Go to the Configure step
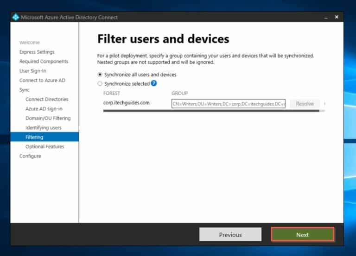Image resolution: width=356 pixels, height=256 pixels. click(x=30, y=156)
